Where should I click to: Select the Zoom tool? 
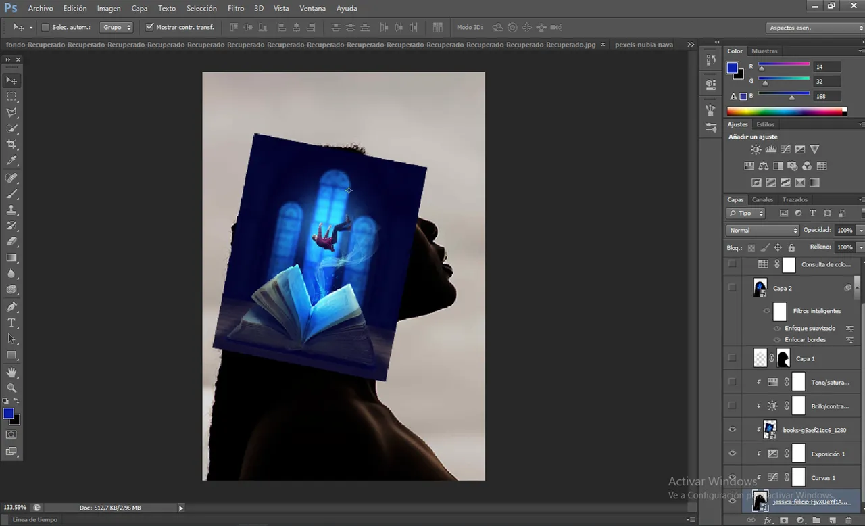(11, 388)
